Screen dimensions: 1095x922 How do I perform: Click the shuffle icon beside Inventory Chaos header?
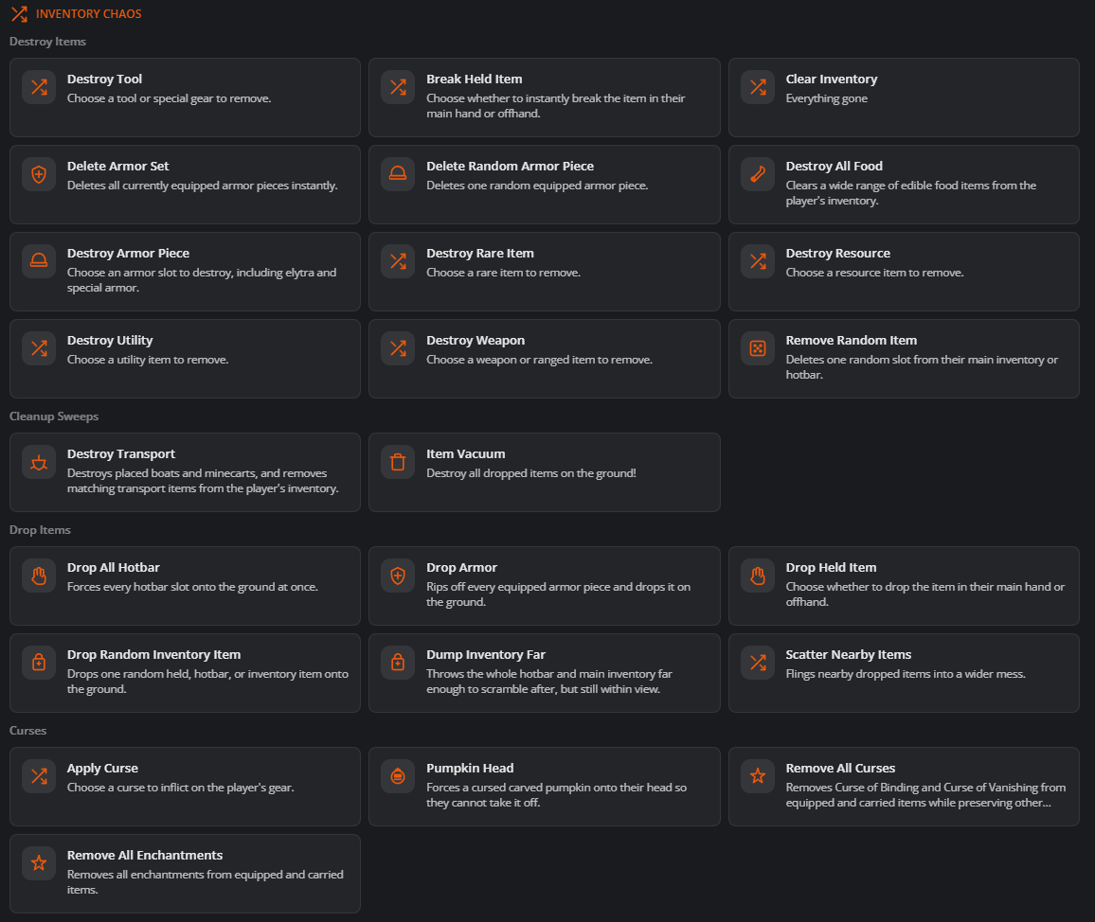[20, 14]
